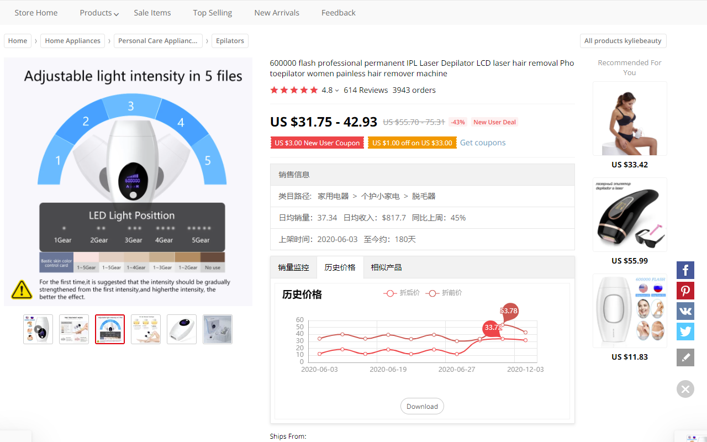Open Top Selling page
707x442 pixels.
(x=213, y=13)
